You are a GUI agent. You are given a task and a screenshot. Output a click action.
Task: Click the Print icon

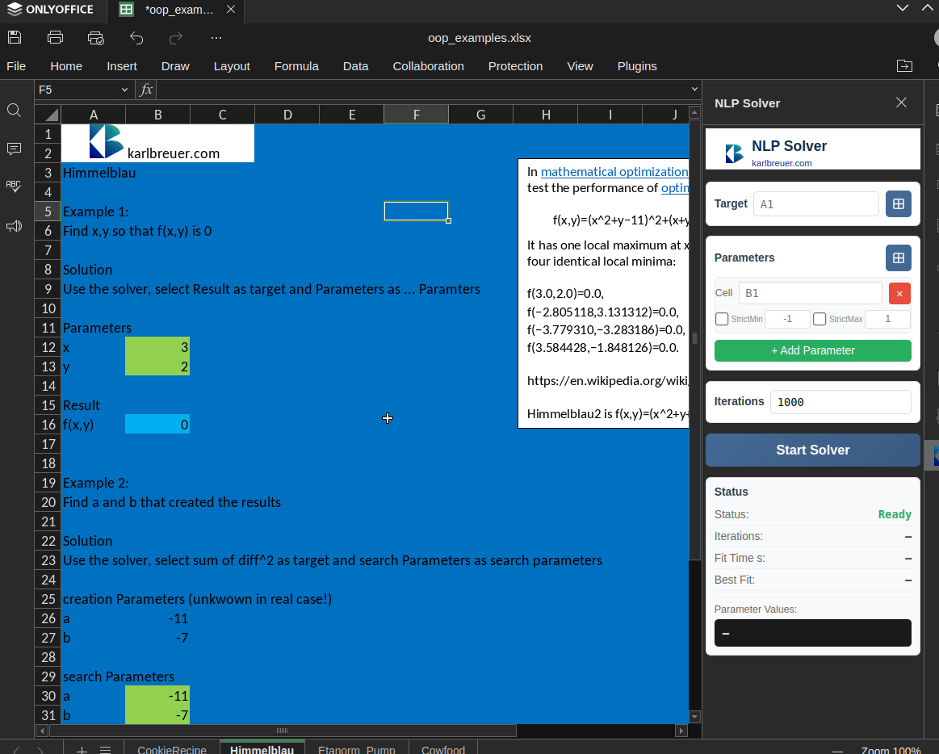tap(55, 37)
